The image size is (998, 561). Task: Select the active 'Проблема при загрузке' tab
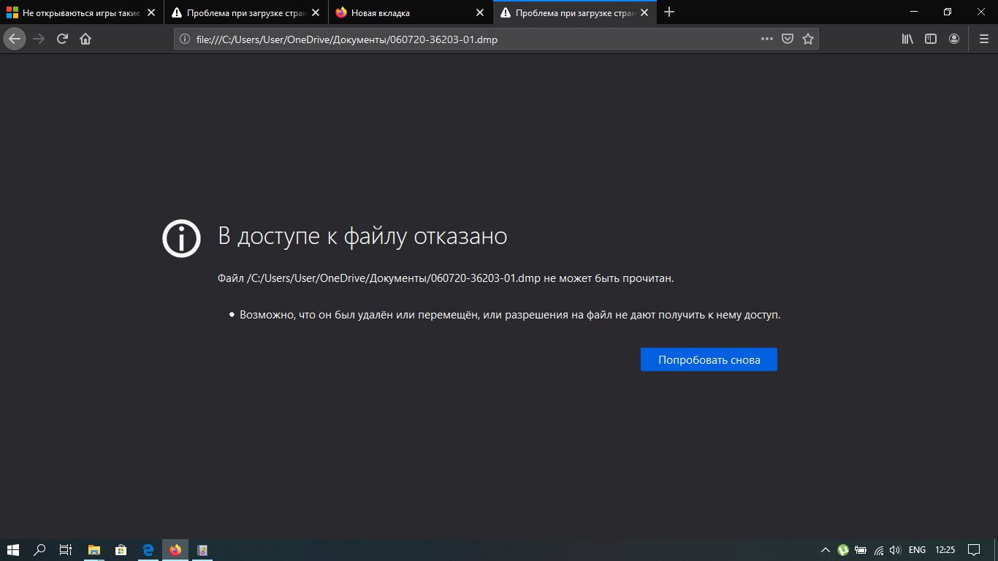point(575,13)
